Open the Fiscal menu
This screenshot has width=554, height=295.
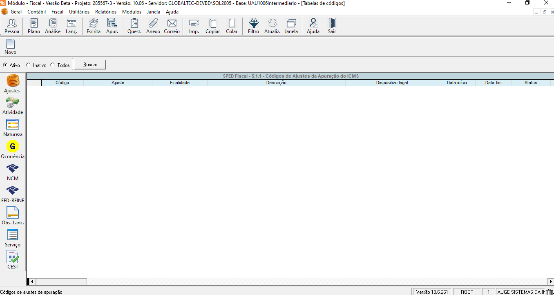coord(57,12)
